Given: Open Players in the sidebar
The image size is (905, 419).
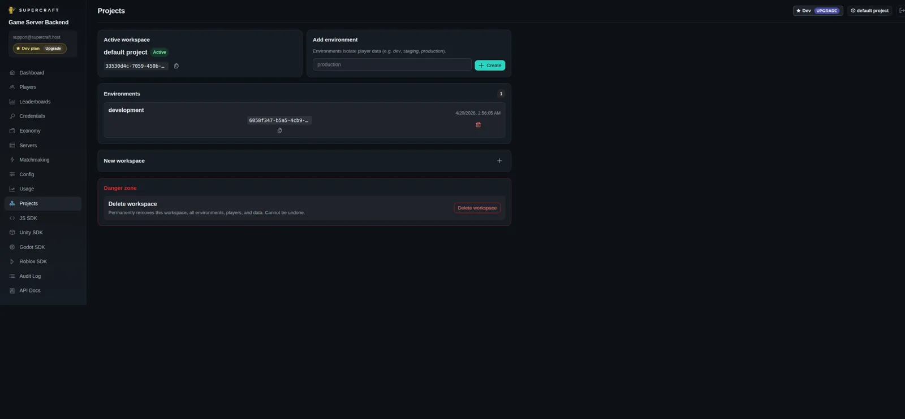Looking at the screenshot, I should tap(43, 87).
